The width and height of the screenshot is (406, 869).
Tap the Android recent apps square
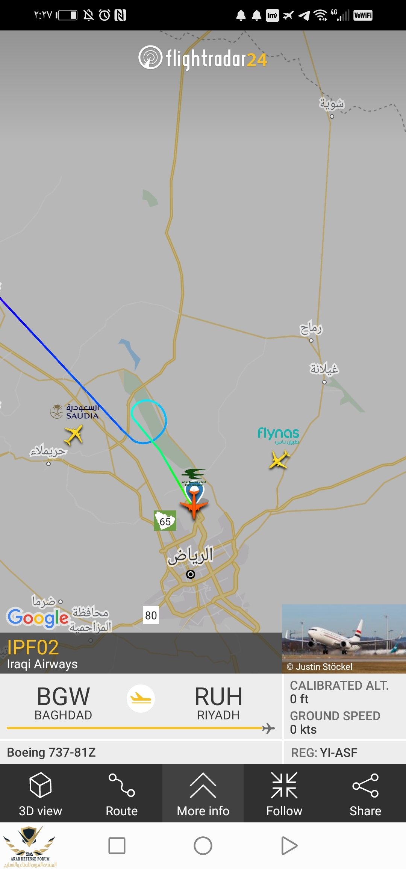(x=117, y=846)
